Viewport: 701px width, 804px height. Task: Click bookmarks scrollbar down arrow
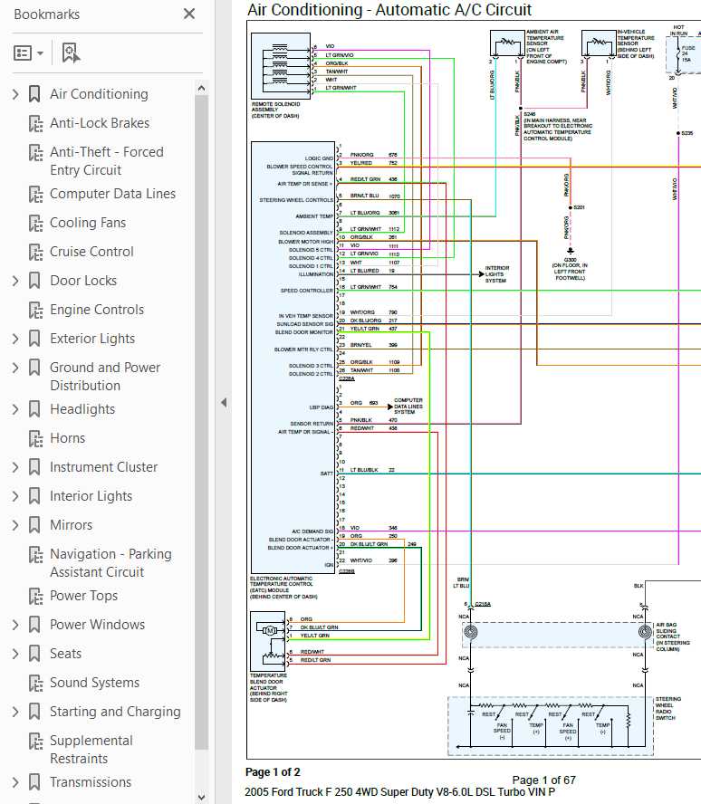pyautogui.click(x=202, y=797)
